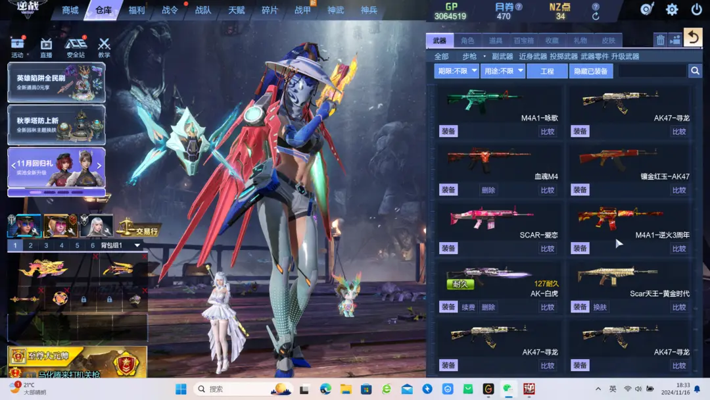This screenshot has width=710, height=400.
Task: Toggle 隐藏已装备 filter
Action: 590,71
